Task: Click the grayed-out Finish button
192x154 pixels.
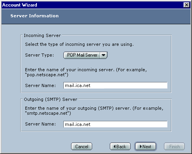Action: (x=174, y=146)
